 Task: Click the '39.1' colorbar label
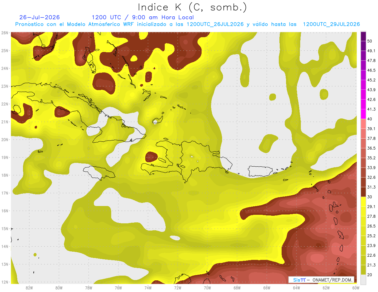tap(371, 129)
